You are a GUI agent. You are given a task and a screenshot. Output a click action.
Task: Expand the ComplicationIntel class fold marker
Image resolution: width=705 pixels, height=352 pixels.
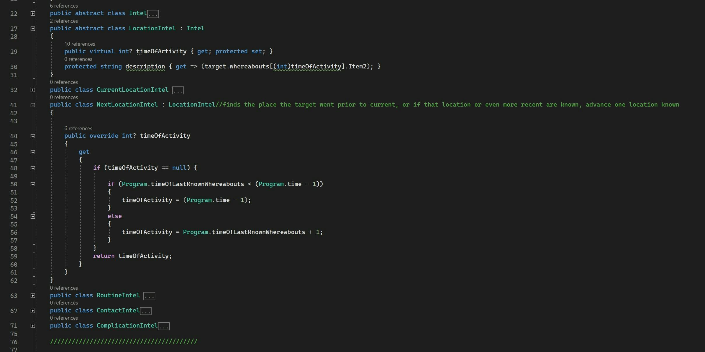(x=33, y=326)
